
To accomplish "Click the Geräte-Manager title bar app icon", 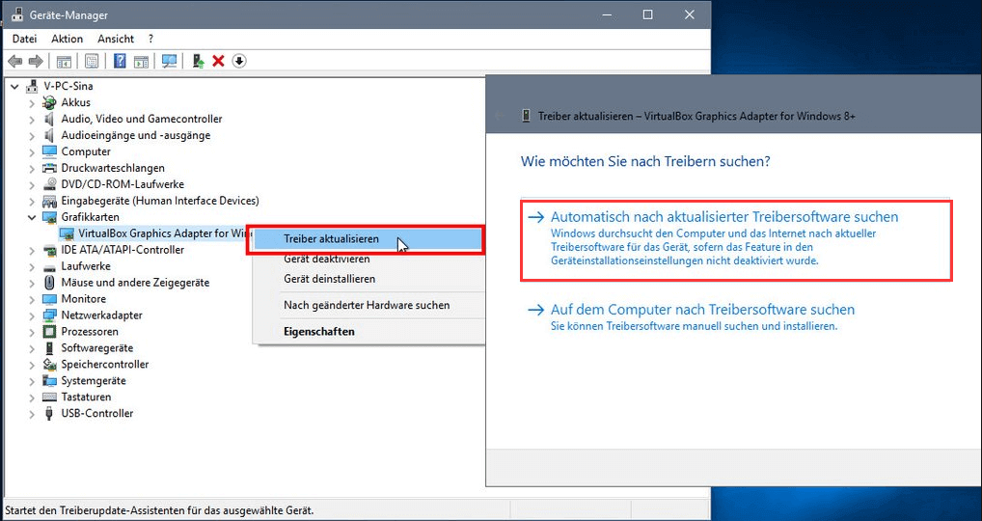I will [x=17, y=14].
